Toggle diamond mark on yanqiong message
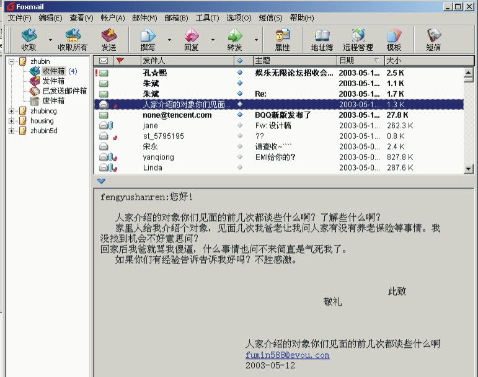478x377 pixels. click(240, 157)
